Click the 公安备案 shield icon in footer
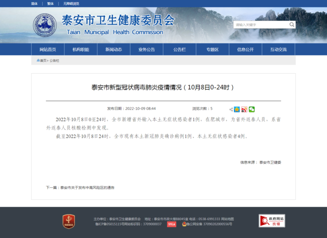 pos(184,224)
